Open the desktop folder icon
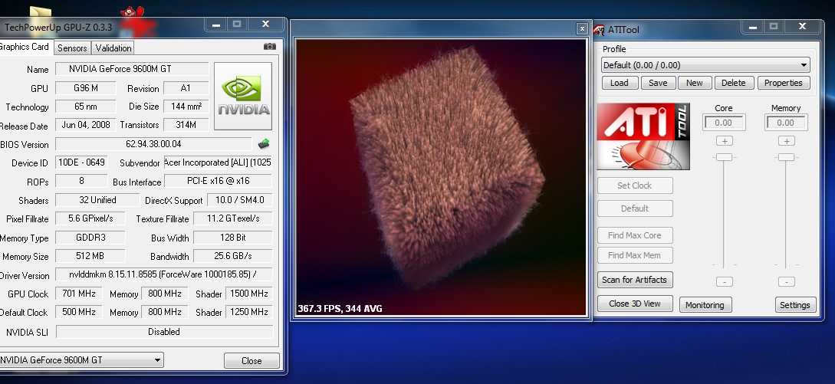This screenshot has height=384, width=835. pos(41,12)
